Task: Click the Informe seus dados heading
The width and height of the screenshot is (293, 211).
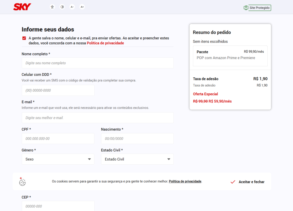Action: pos(48,29)
